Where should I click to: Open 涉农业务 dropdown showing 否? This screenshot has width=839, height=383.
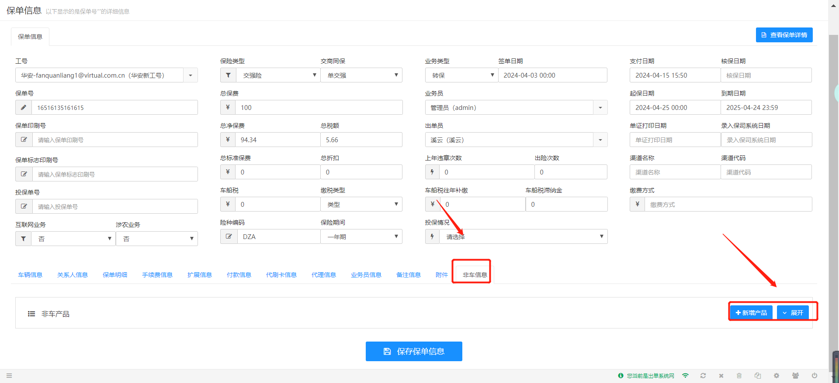(x=157, y=239)
